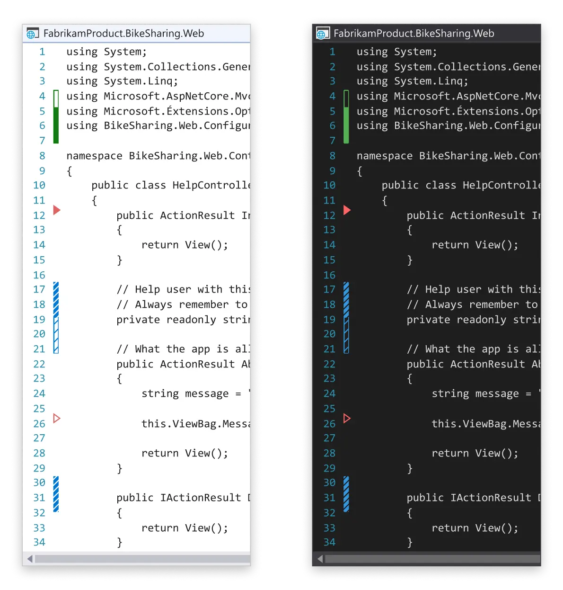This screenshot has width=563, height=590.
Task: Click solid red triangle marker in light editor
Action: (x=57, y=210)
